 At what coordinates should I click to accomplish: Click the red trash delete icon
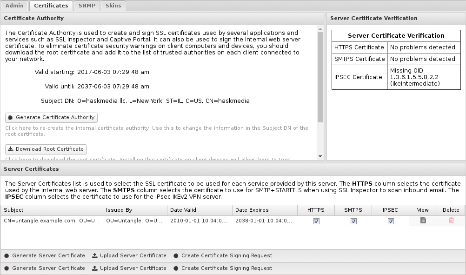tap(451, 221)
